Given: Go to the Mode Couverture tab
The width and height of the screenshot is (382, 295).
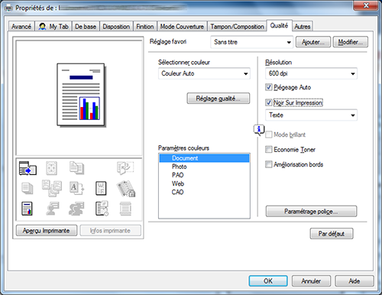Looking at the screenshot, I should (x=182, y=27).
